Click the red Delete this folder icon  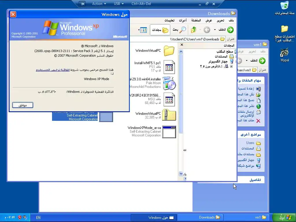(x=258, y=121)
